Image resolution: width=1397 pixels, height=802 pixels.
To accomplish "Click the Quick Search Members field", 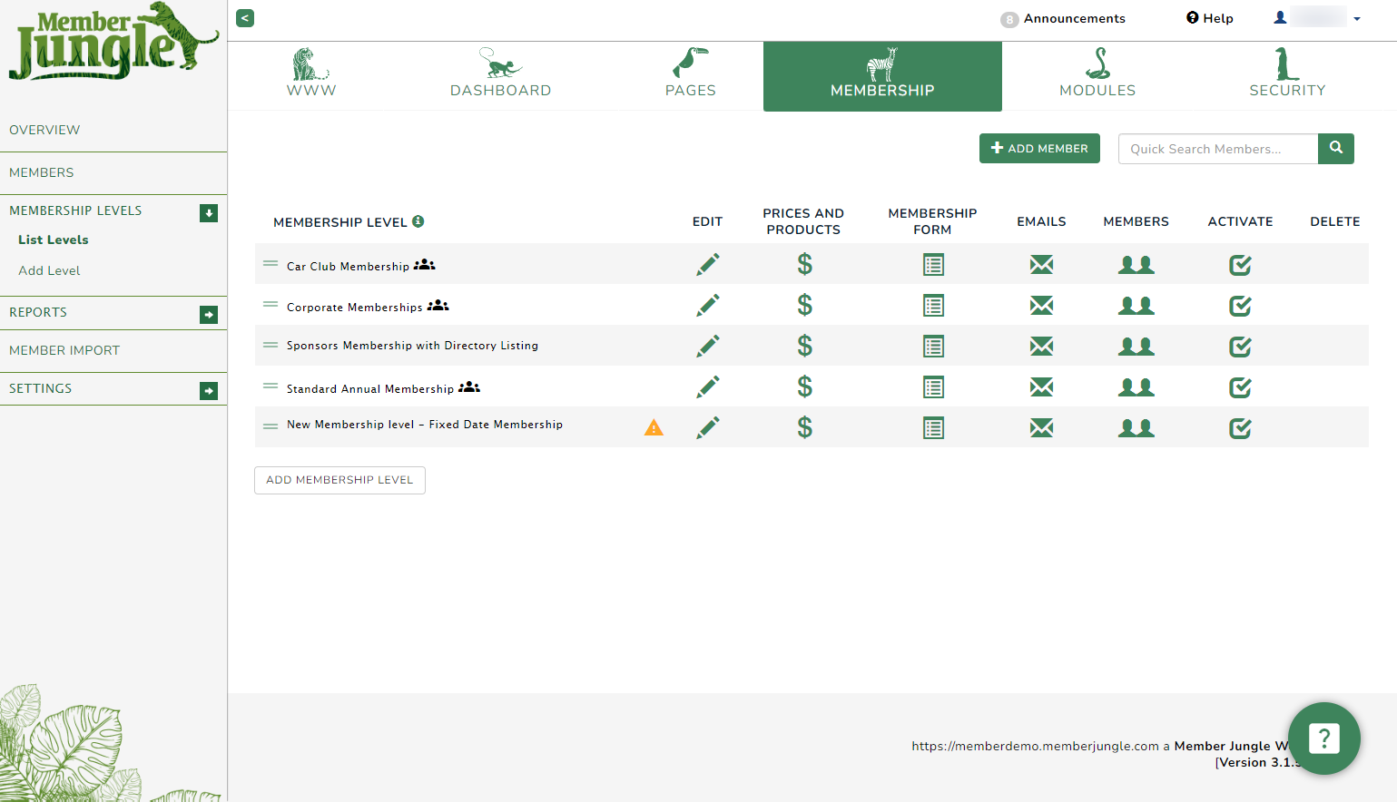I will click(x=1217, y=149).
